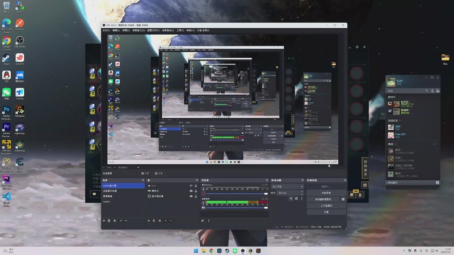Undock the Scene Transitions panel
Image resolution: width=454 pixels, height=255 pixels.
tap(302, 180)
